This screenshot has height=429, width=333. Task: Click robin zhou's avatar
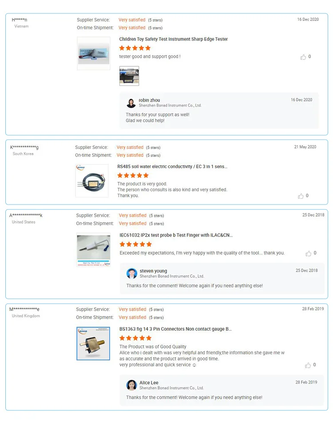(x=131, y=103)
